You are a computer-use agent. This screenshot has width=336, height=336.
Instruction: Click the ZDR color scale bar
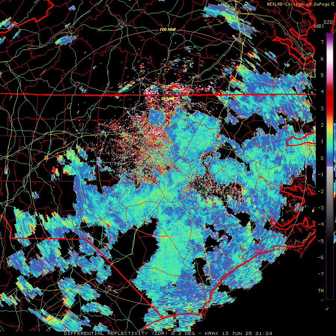click(x=330, y=166)
